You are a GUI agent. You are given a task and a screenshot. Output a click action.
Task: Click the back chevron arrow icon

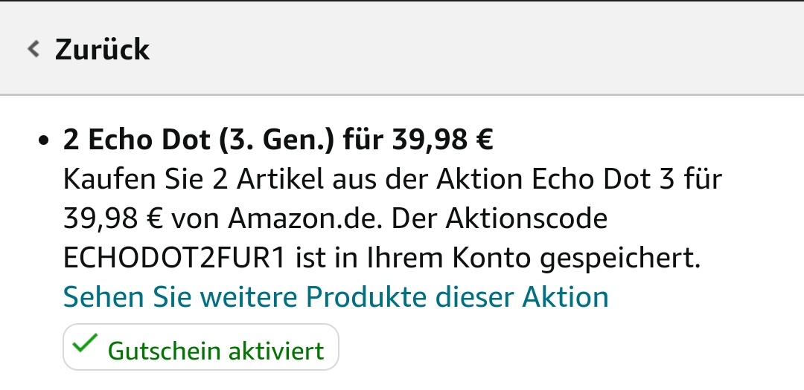pos(33,50)
